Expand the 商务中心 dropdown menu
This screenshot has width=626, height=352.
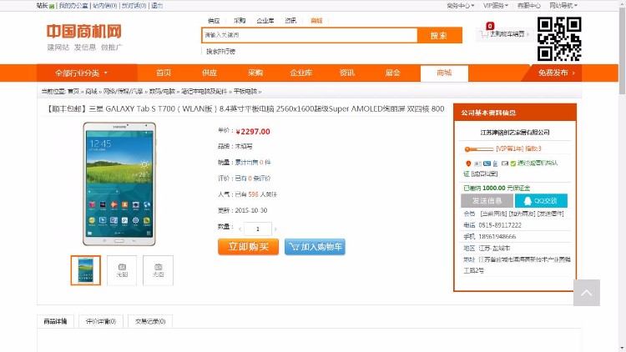460,6
